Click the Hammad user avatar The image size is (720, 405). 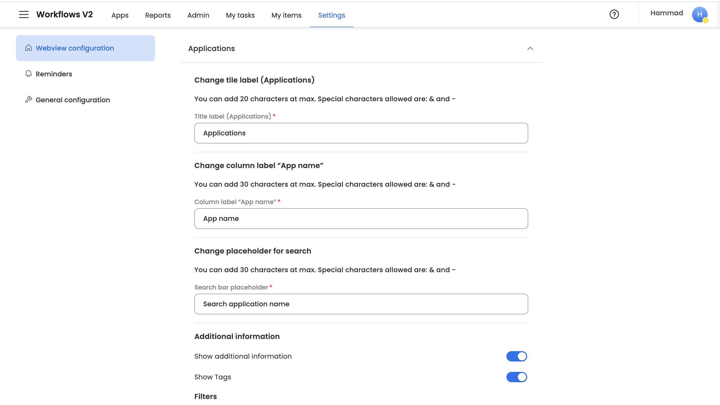tap(700, 15)
